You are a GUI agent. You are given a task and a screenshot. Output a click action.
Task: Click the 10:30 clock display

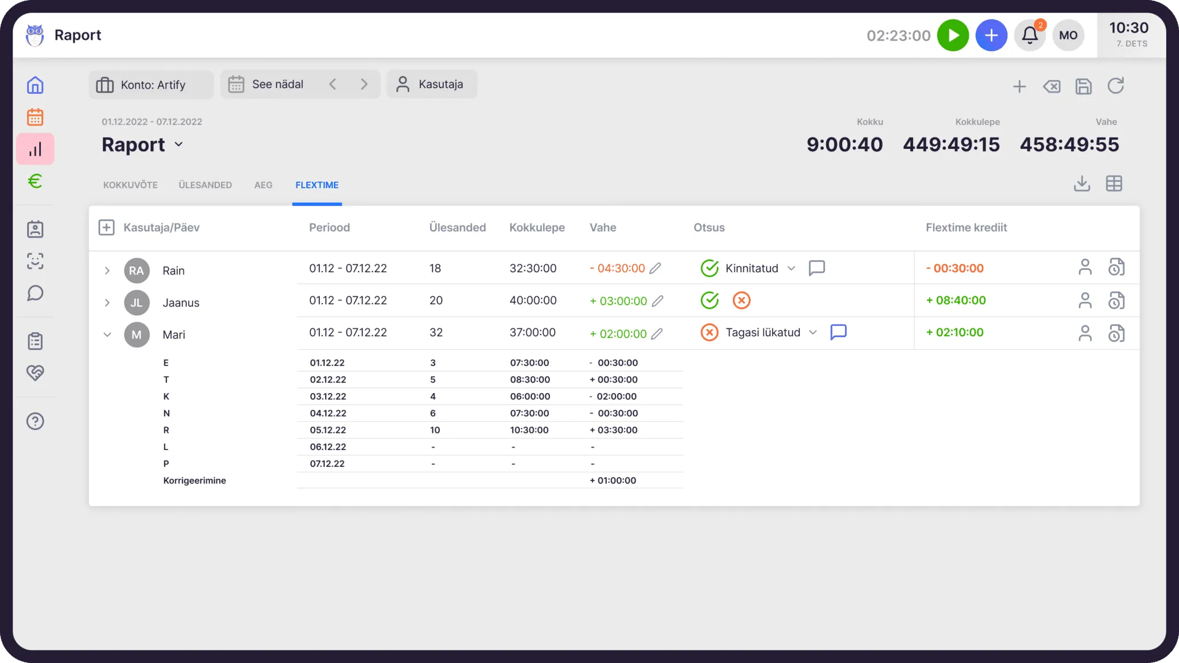(x=1129, y=28)
